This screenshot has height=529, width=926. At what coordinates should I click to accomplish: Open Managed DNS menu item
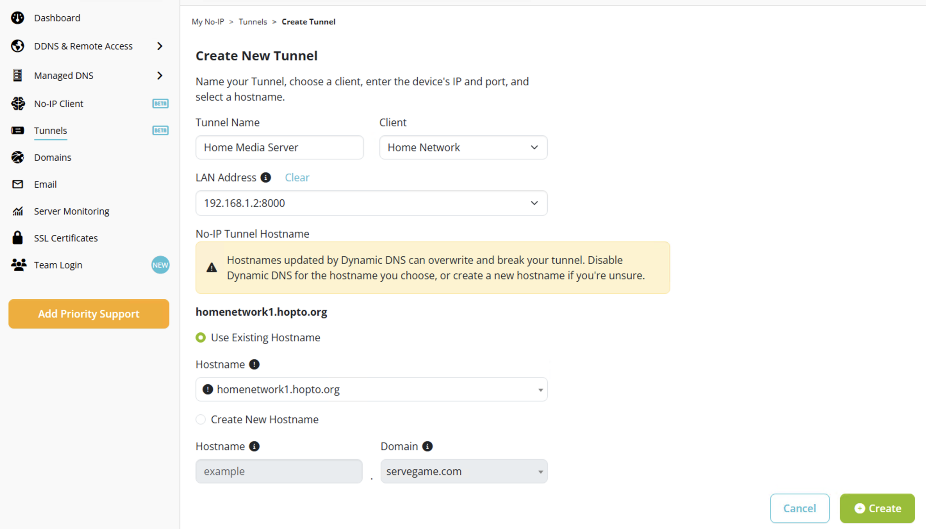(x=64, y=75)
